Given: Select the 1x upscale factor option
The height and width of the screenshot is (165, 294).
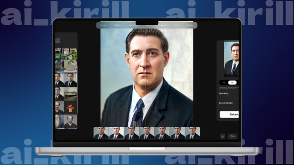Looking at the screenshot, I should (224, 82).
